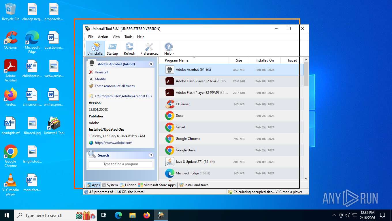Sort by Program Name column header
392x221 pixels.
pos(194,60)
